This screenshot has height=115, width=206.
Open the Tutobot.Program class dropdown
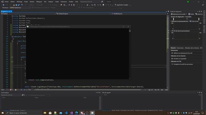84,14
